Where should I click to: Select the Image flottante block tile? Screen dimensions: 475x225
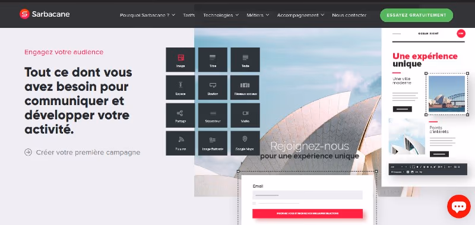213,143
